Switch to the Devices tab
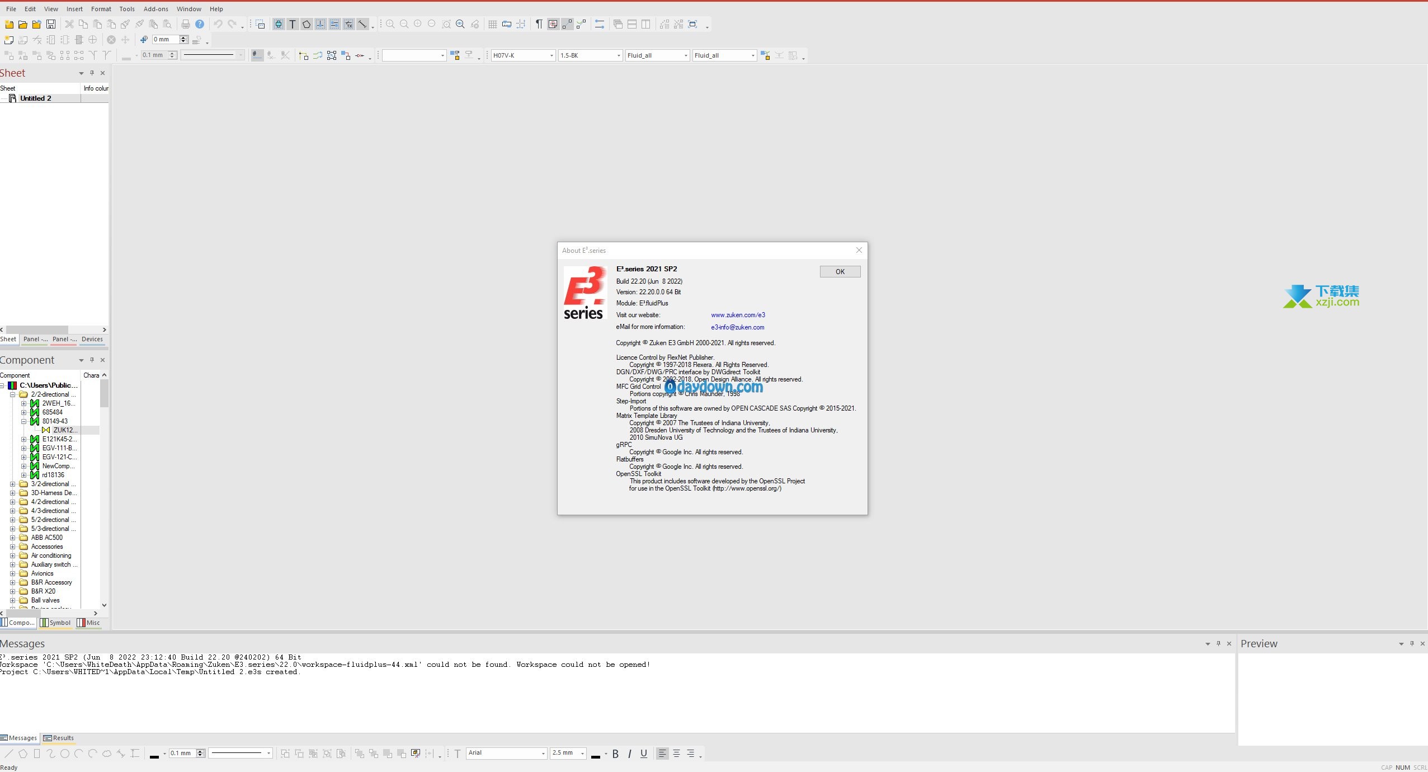This screenshot has height=772, width=1428. pos(92,339)
